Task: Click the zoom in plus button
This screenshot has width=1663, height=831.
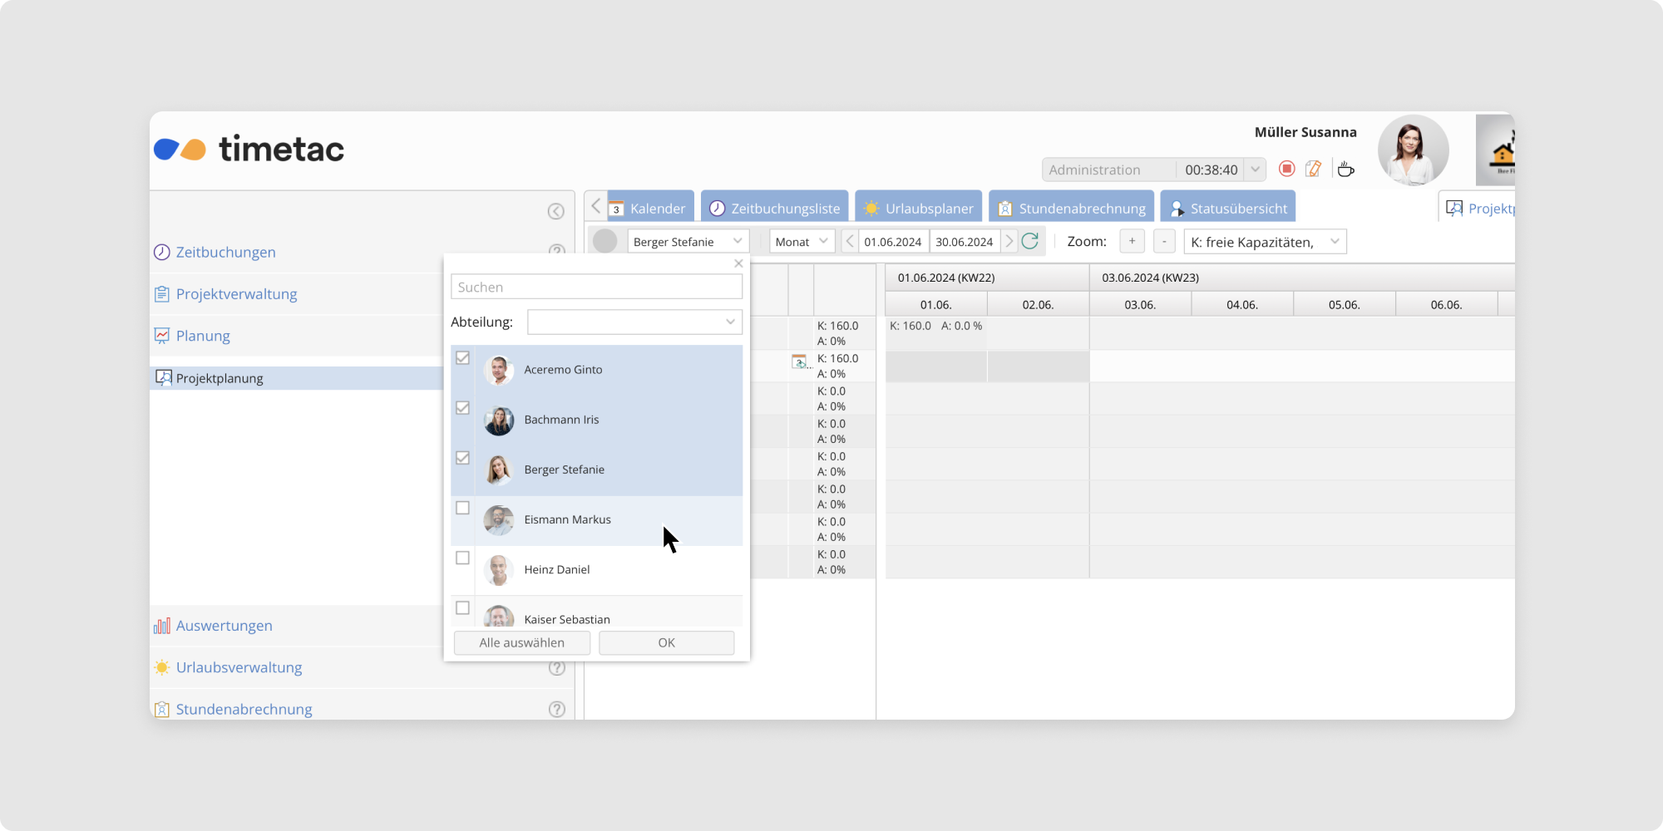Action: coord(1132,242)
